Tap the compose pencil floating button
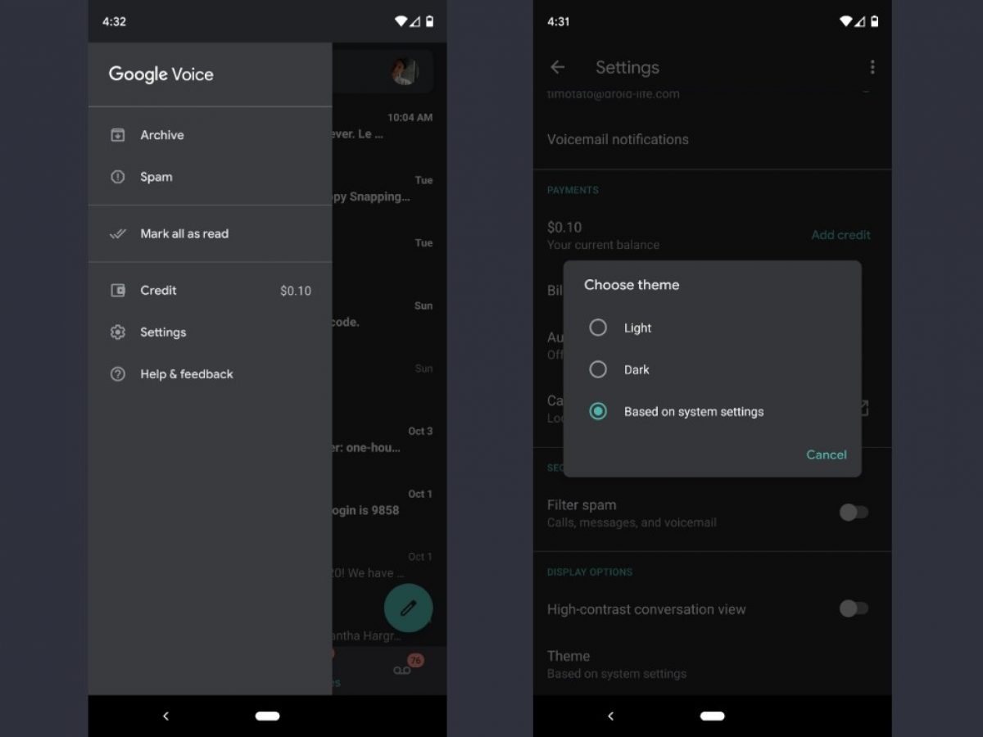Viewport: 983px width, 737px height. 408,608
